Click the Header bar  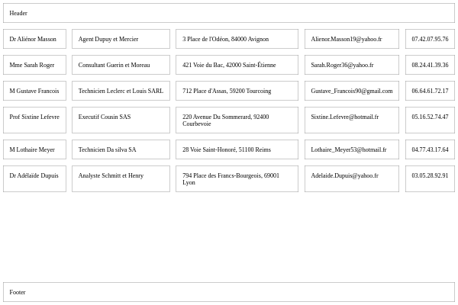[228, 13]
